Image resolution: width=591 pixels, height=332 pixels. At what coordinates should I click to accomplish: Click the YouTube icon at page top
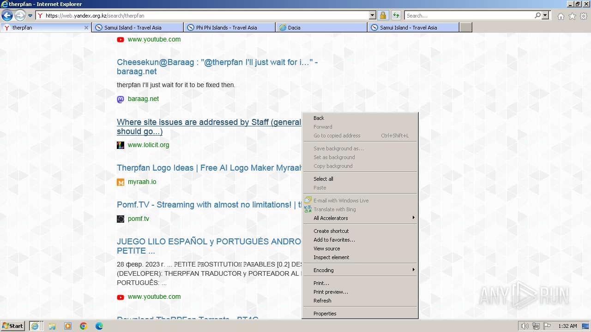point(121,40)
